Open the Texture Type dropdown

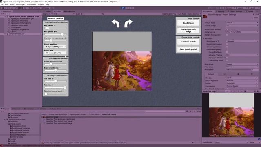242,23
